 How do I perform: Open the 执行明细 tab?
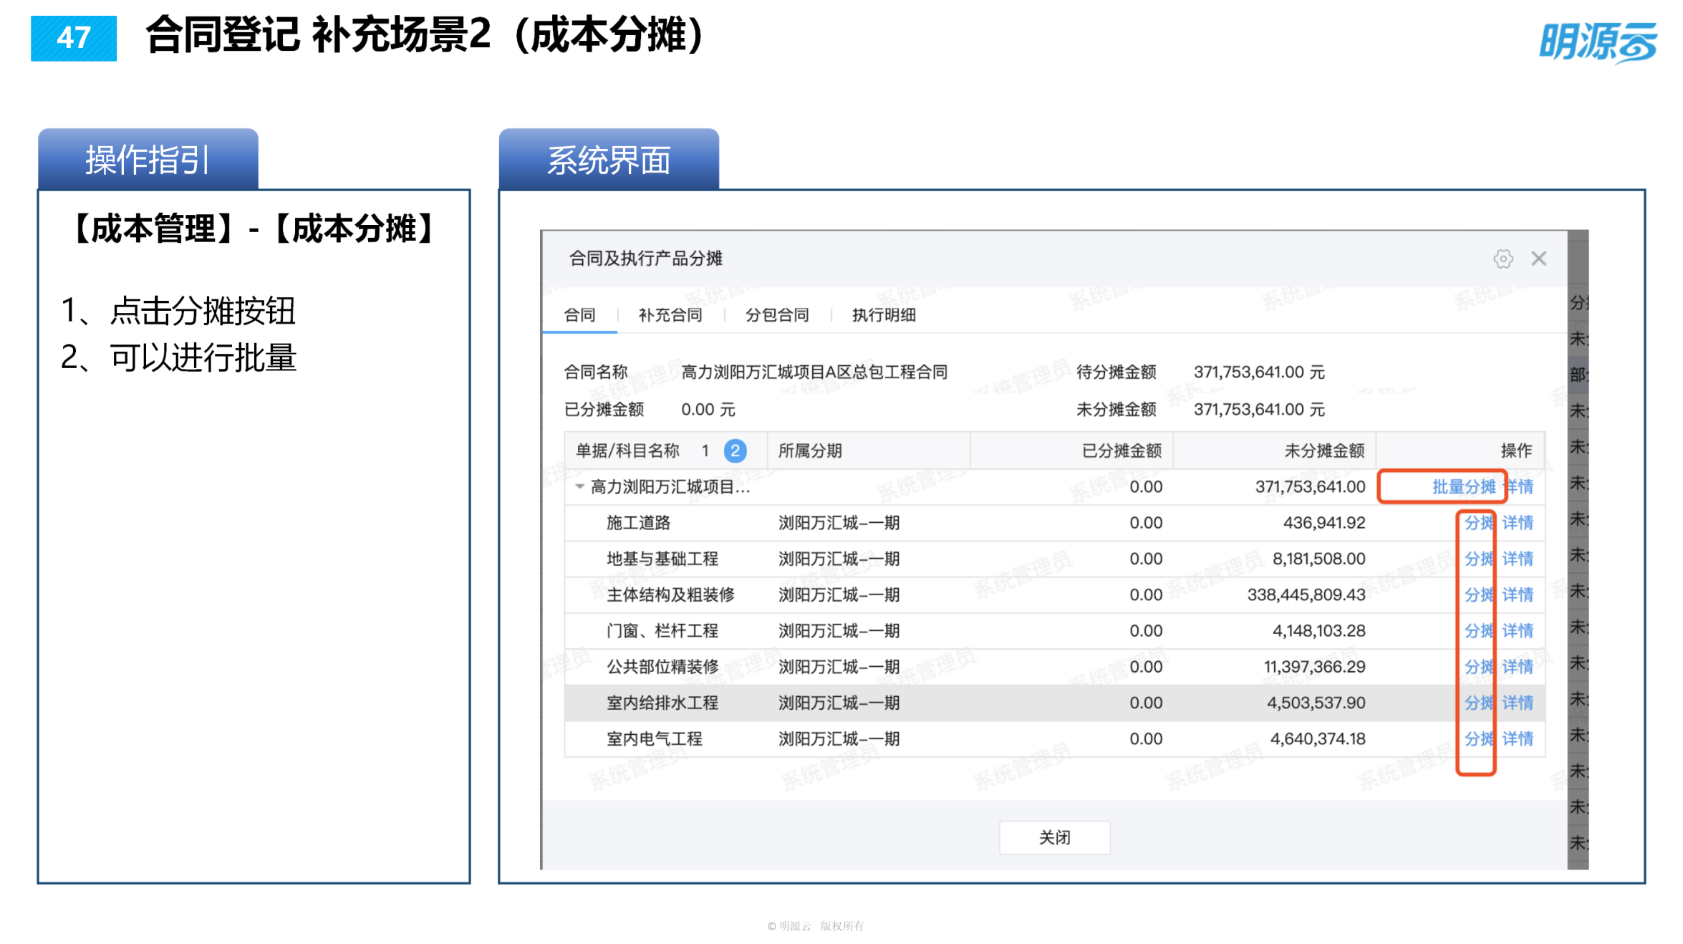click(x=883, y=314)
